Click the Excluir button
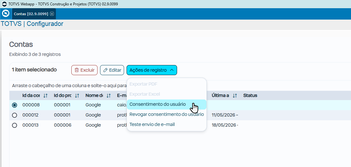The width and height of the screenshot is (351, 167). coord(84,70)
